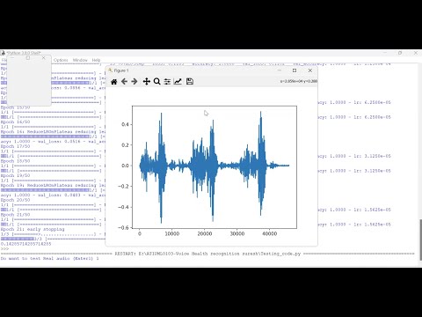422x317 pixels.
Task: Open the Edit axis and curve parameters icon
Action: [178, 82]
